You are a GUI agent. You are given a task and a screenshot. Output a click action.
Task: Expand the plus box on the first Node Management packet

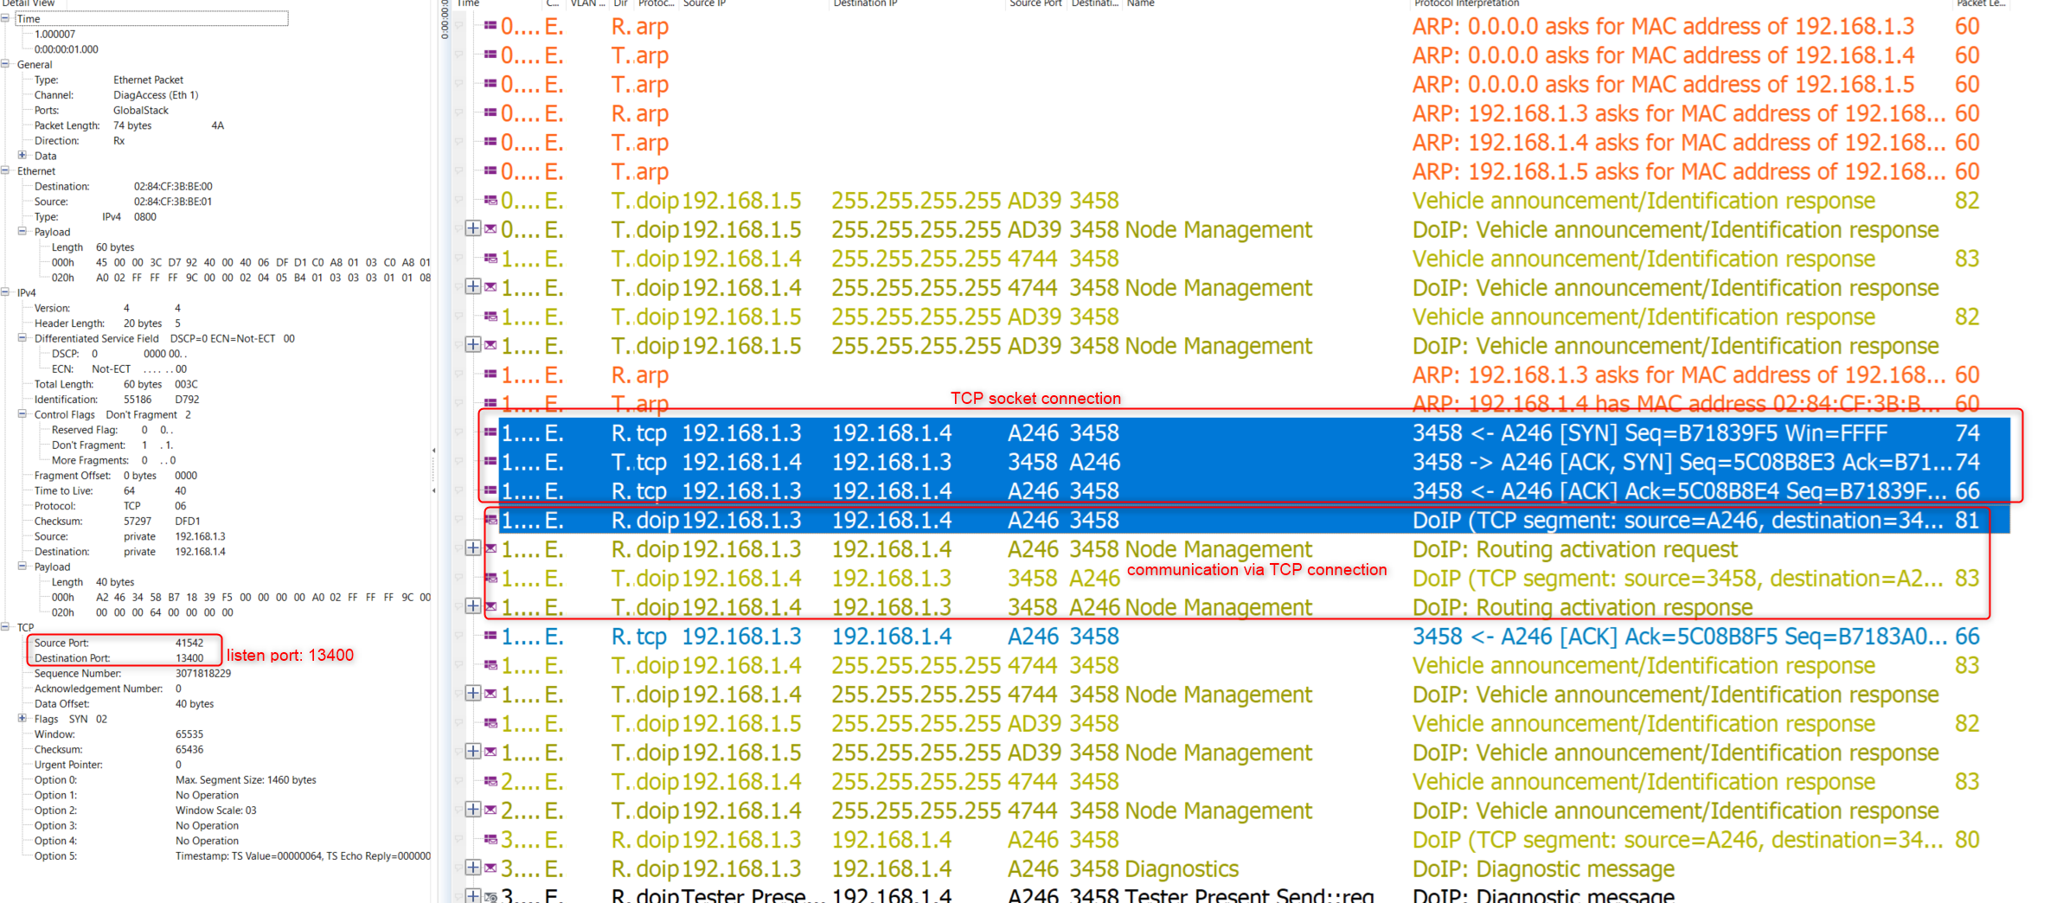pyautogui.click(x=473, y=229)
